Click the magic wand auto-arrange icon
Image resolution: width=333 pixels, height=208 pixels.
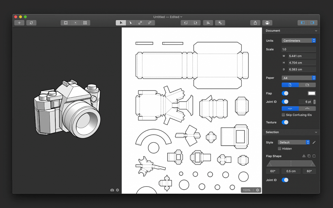220,23
